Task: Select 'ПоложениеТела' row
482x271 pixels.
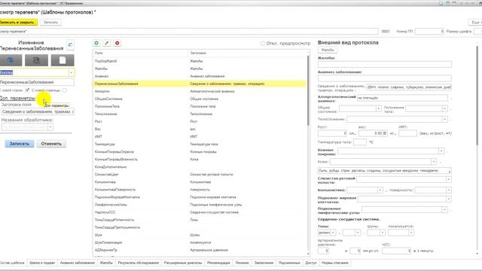Action: [x=200, y=106]
